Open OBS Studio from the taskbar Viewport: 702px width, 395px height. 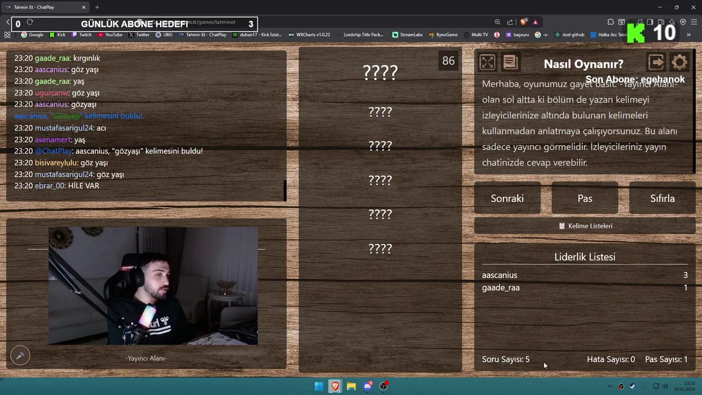[x=383, y=386]
